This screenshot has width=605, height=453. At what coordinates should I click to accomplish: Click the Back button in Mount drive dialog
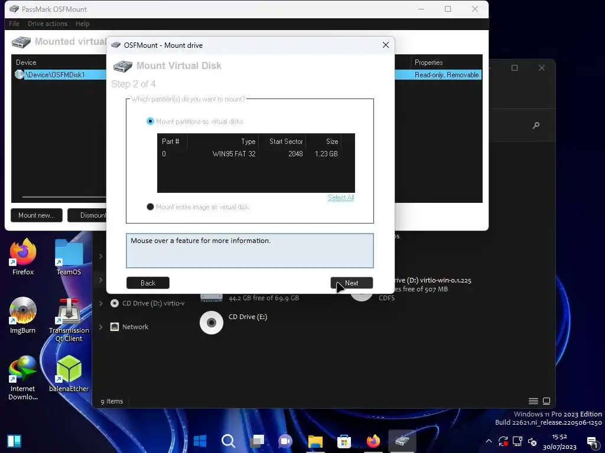[x=148, y=283]
